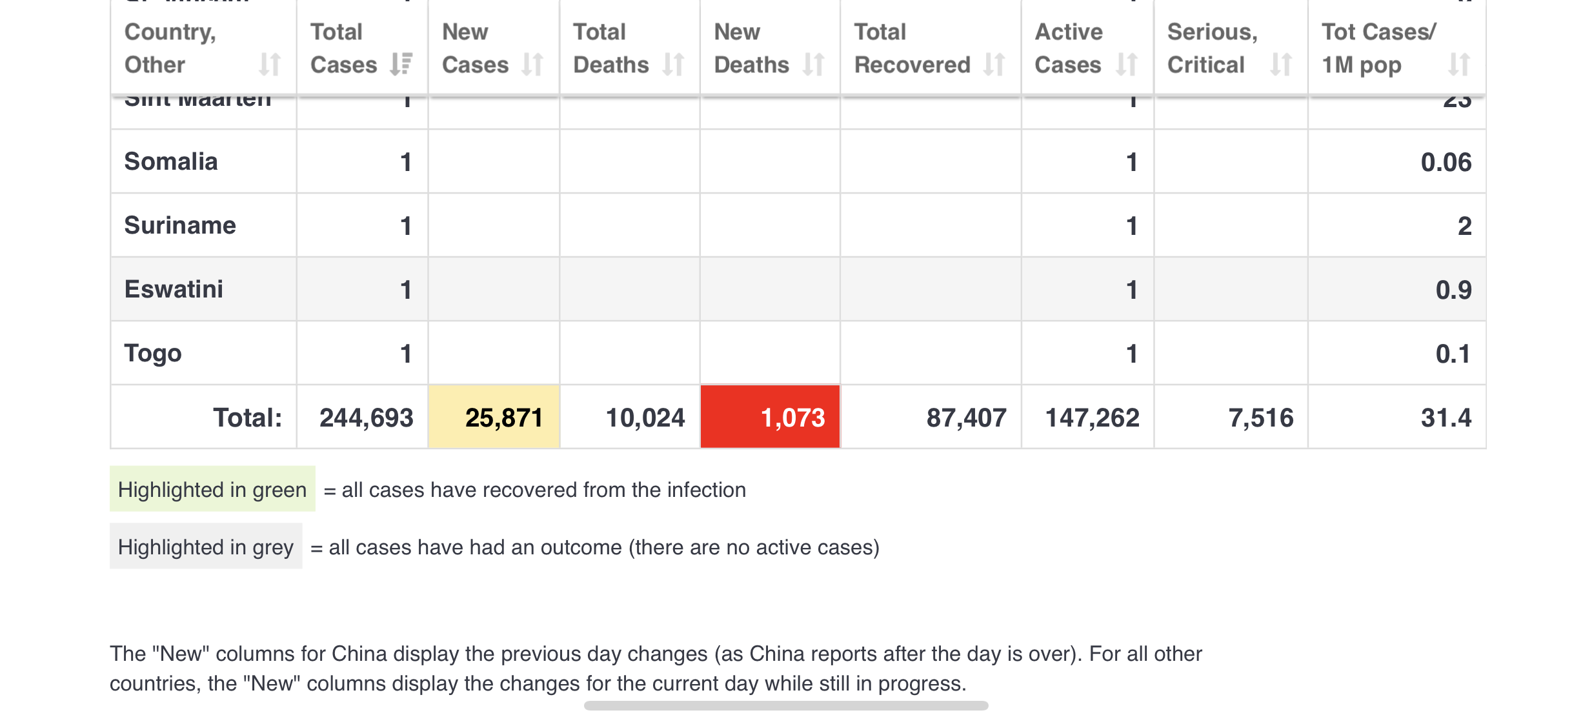Sort by Total Recovered arrow icon

pyautogui.click(x=994, y=65)
